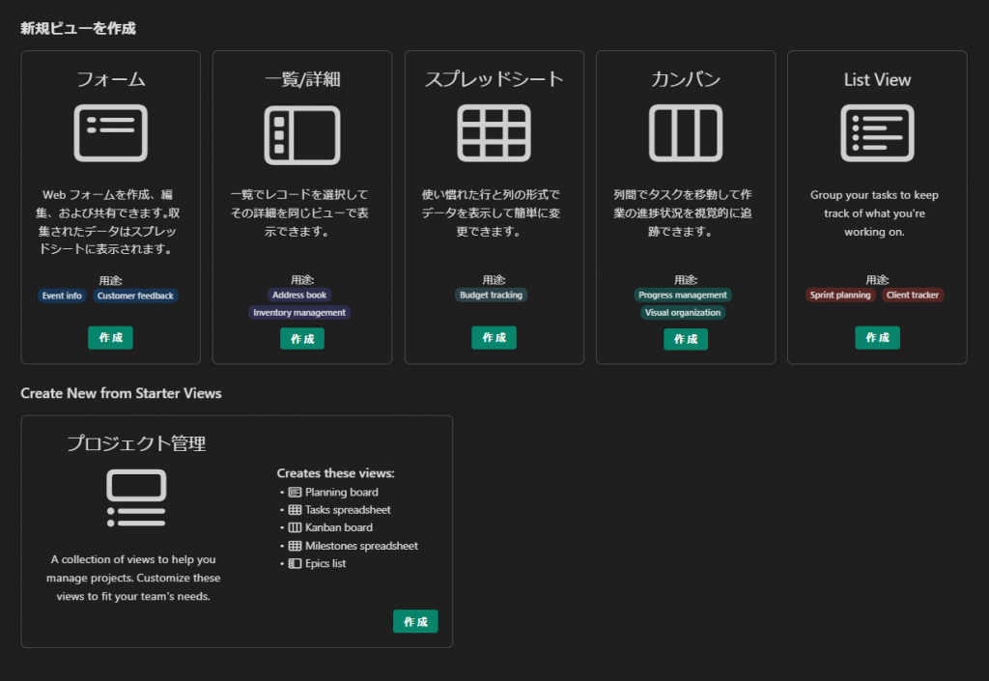Click the スプレッドシート card title
989x681 pixels.
click(494, 79)
